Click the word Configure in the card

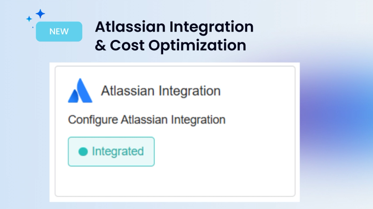click(93, 120)
